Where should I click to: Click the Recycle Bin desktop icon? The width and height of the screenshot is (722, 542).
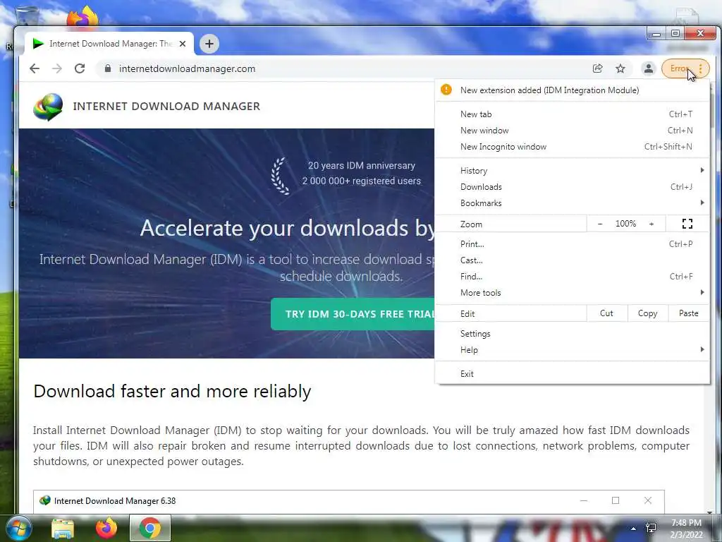pos(27,16)
